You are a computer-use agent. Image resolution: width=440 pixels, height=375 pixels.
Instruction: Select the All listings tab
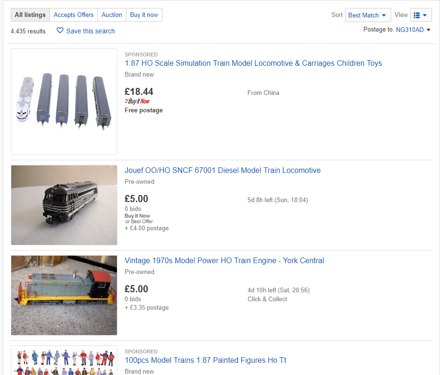click(x=30, y=15)
